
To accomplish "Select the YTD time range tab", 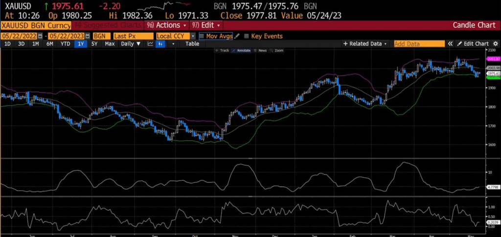I will pos(66,44).
